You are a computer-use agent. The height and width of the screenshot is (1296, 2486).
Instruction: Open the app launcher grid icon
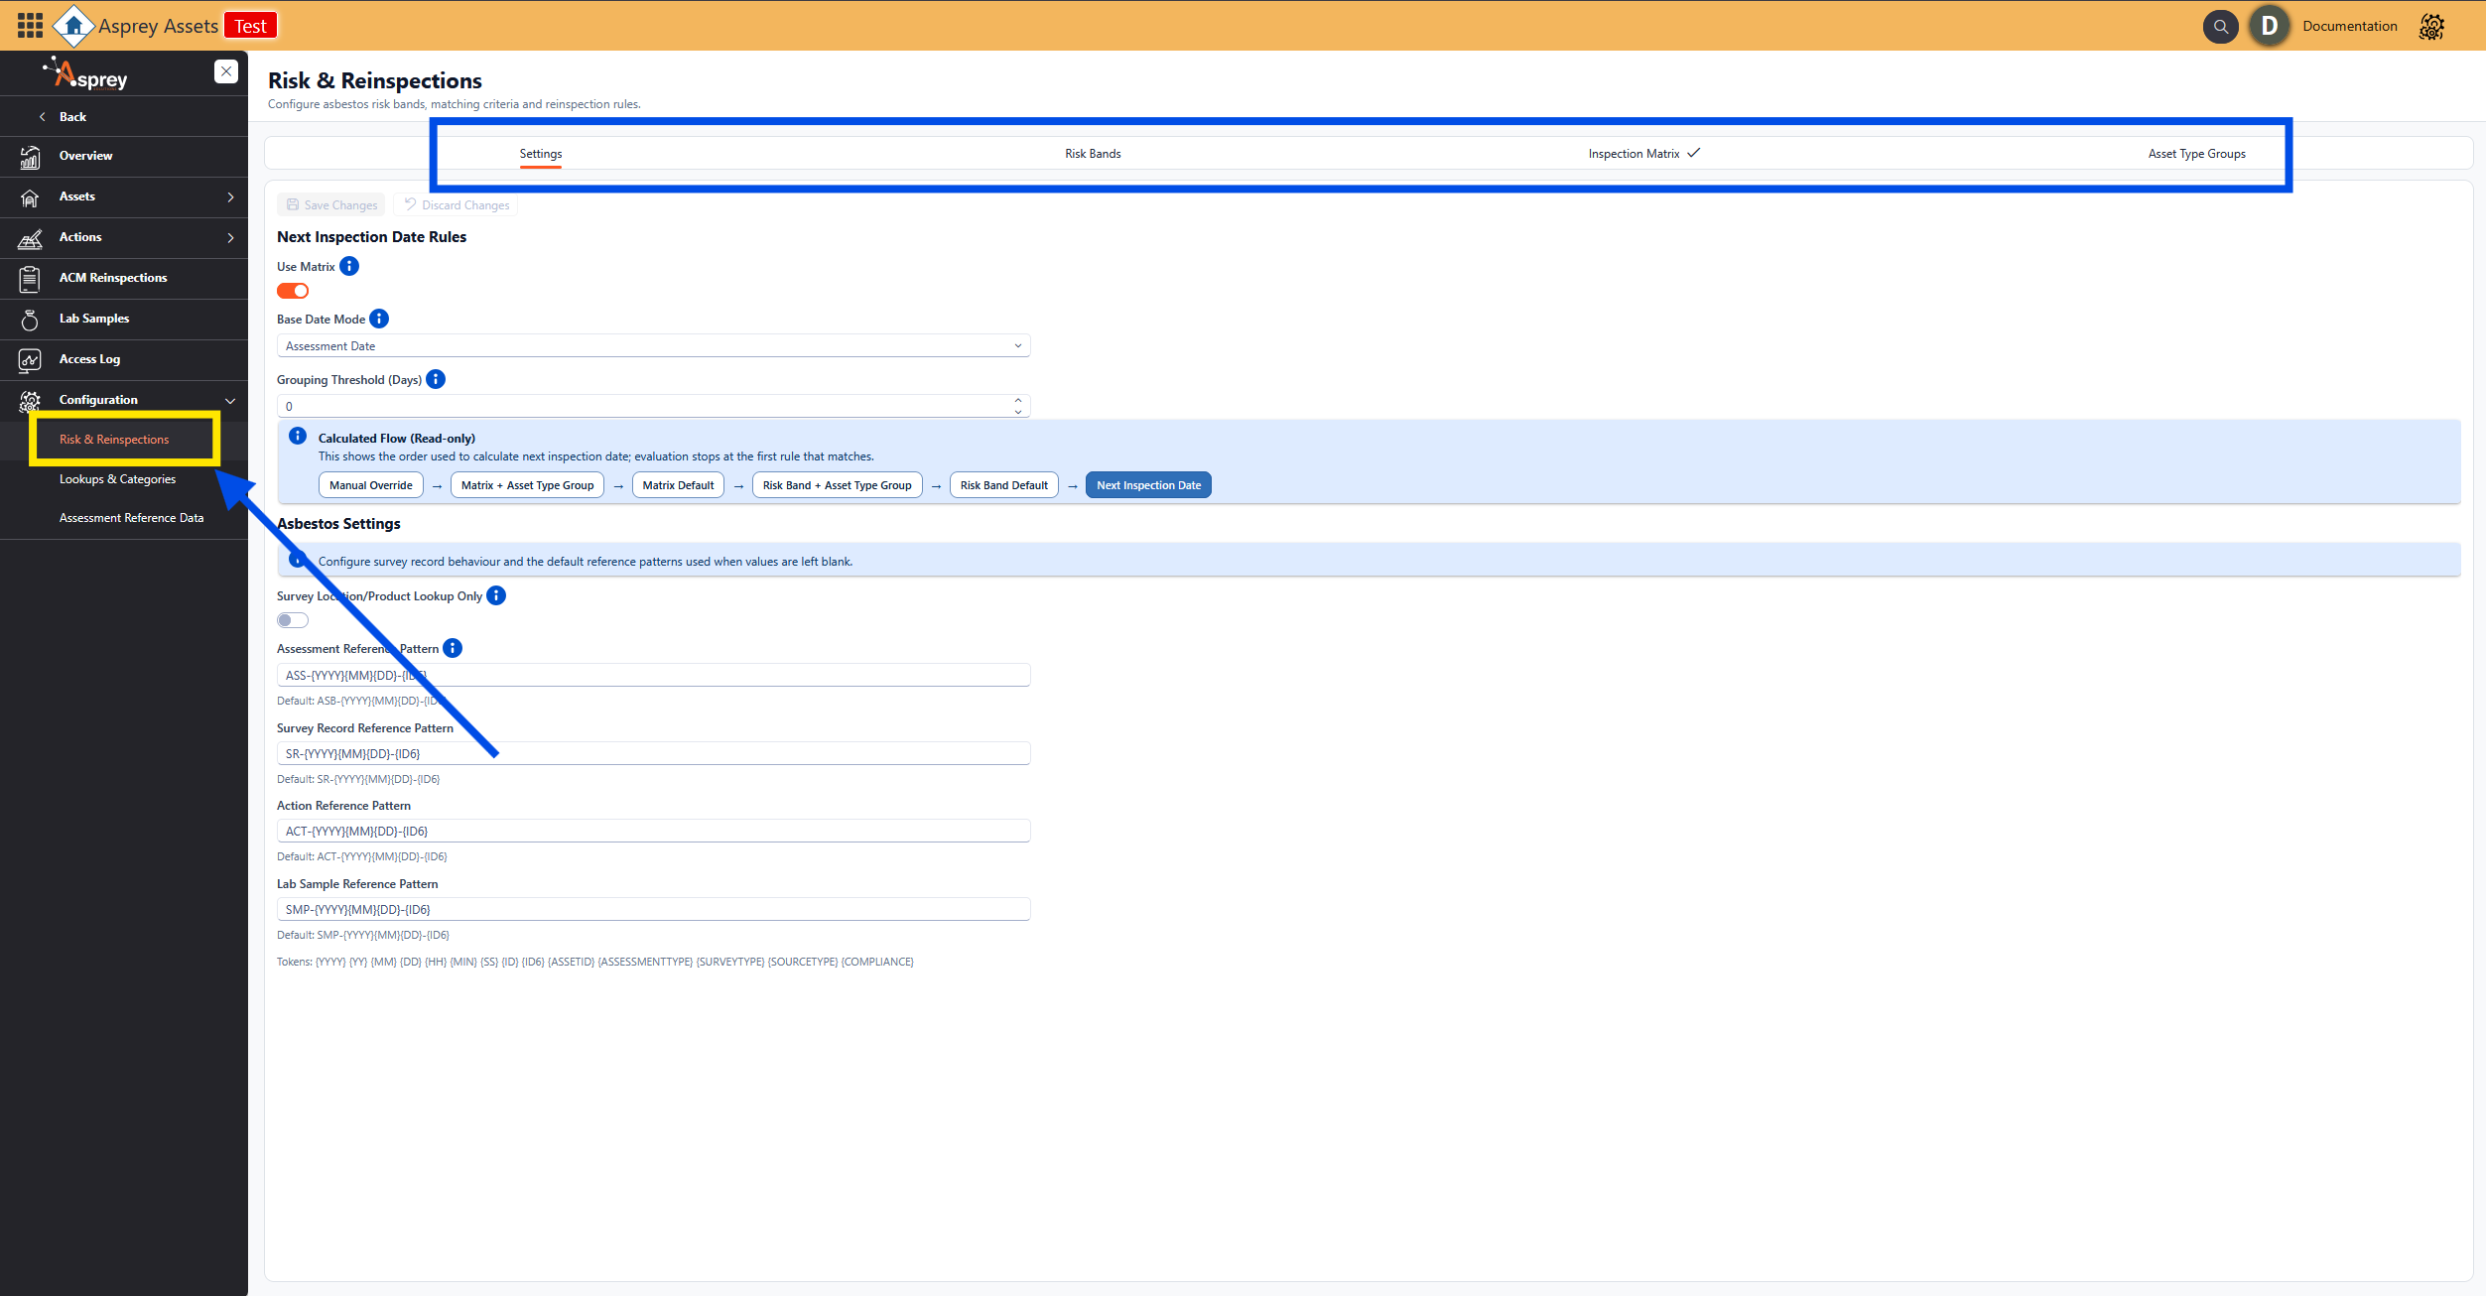click(x=30, y=25)
